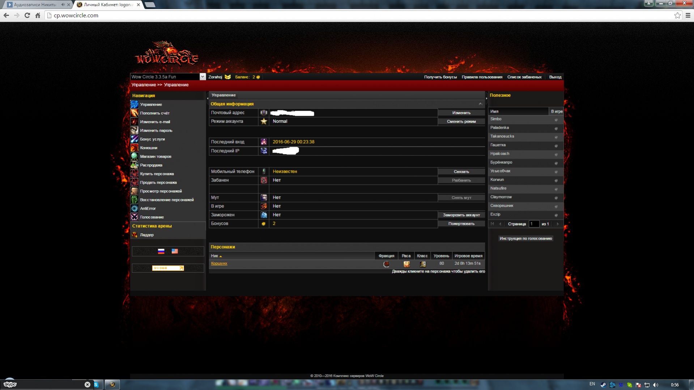The image size is (694, 390).
Task: Open the Получить бонусы menu item
Action: click(x=440, y=77)
